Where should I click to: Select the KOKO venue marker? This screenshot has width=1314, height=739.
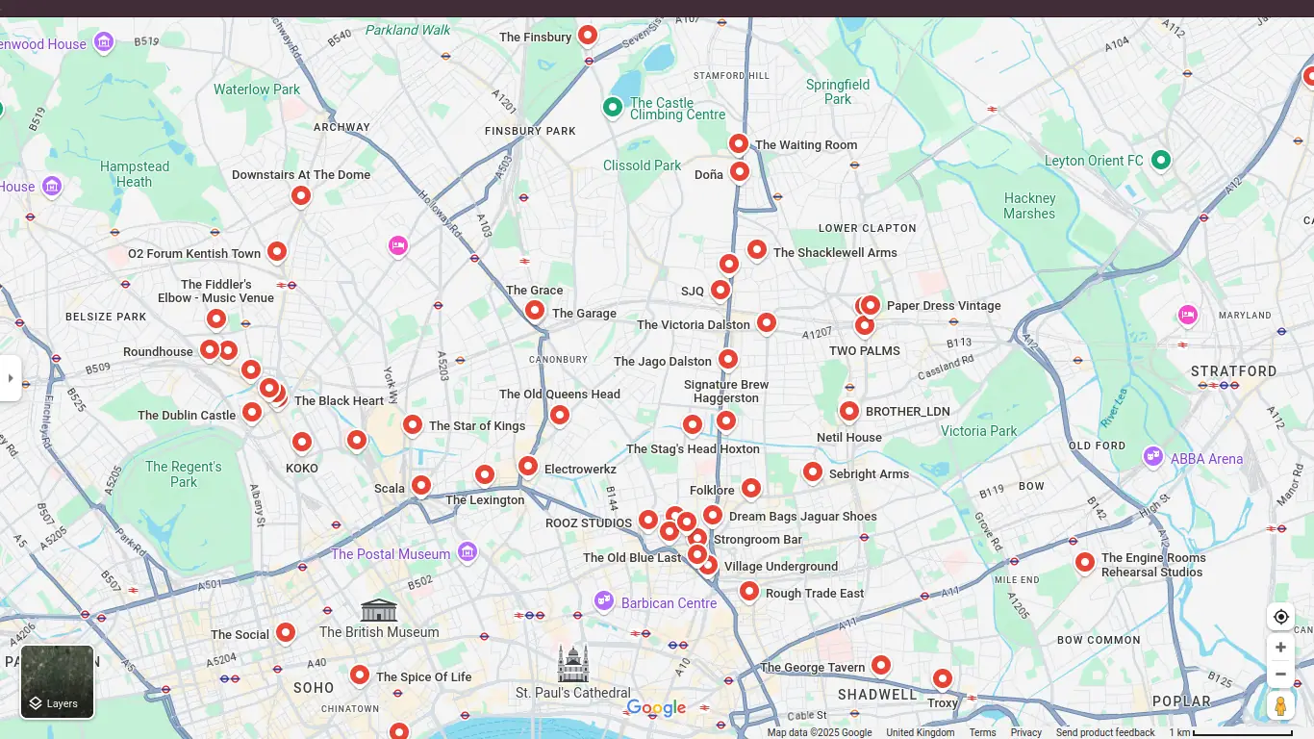coord(302,442)
